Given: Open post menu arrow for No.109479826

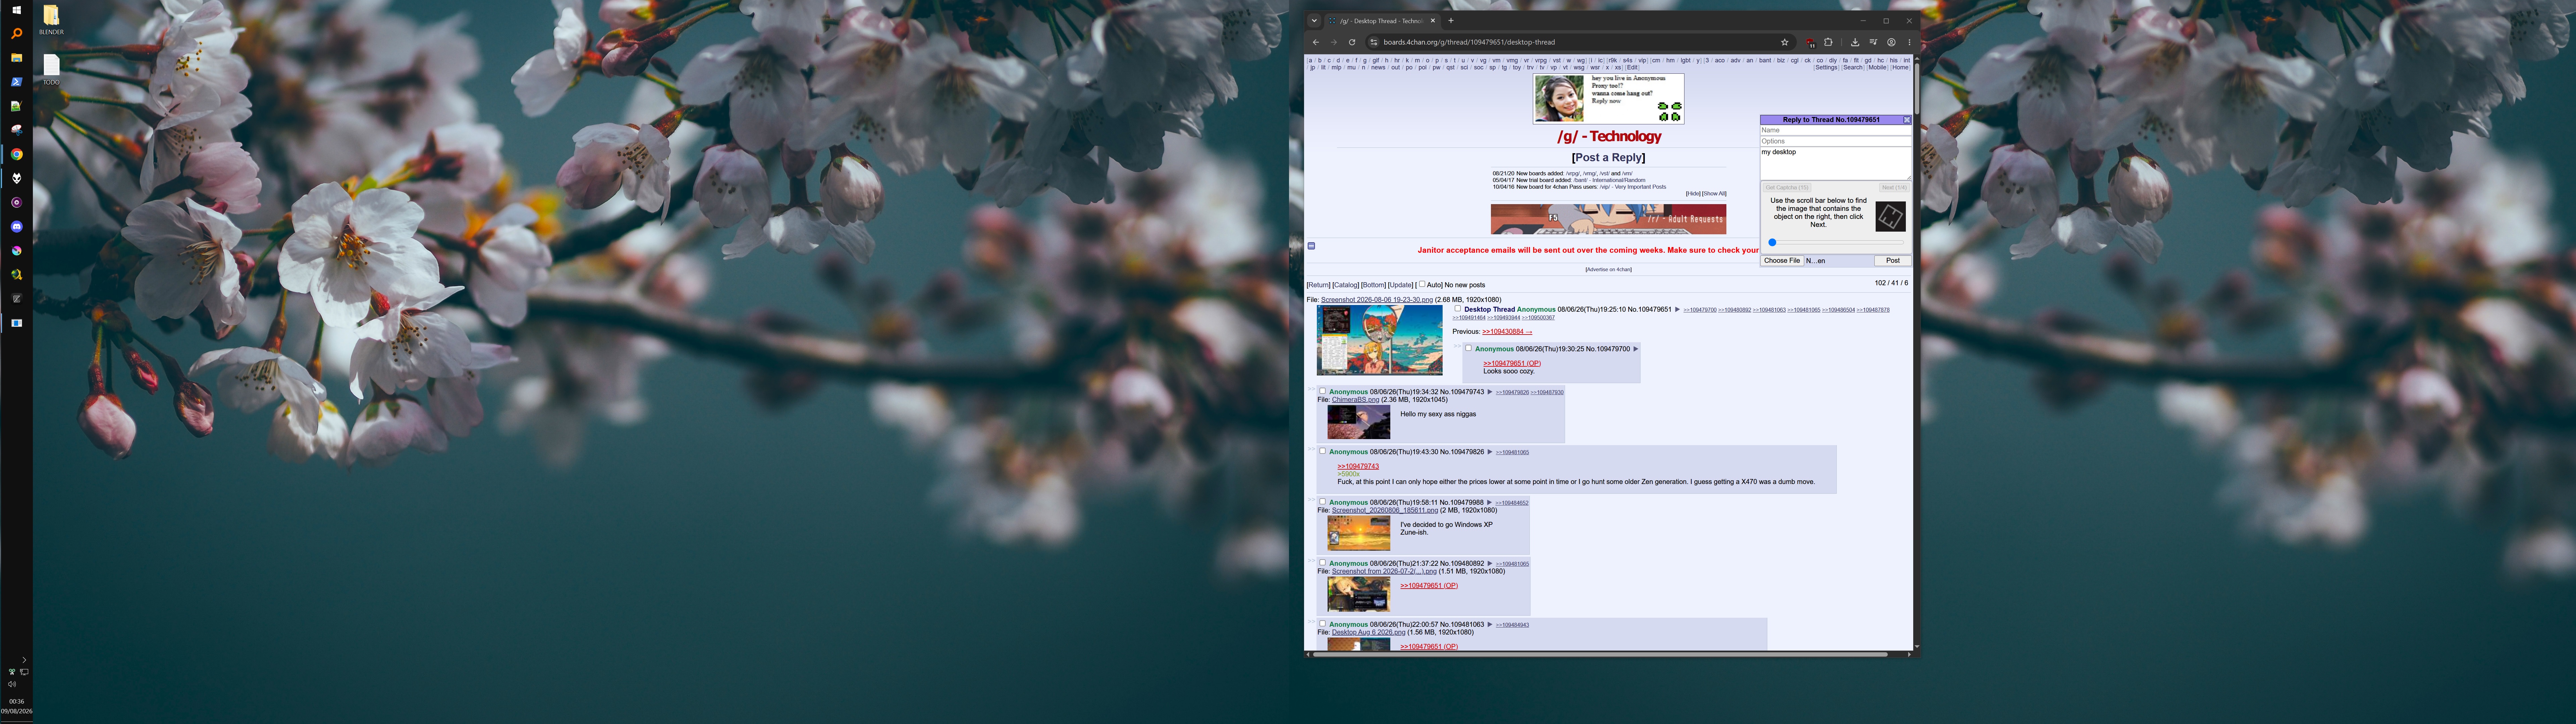Looking at the screenshot, I should (1490, 452).
